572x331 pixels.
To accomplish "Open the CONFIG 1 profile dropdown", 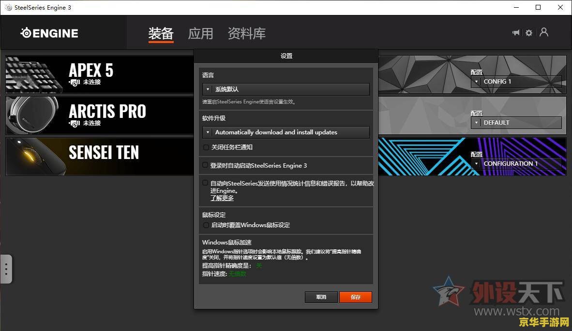I will [x=516, y=82].
